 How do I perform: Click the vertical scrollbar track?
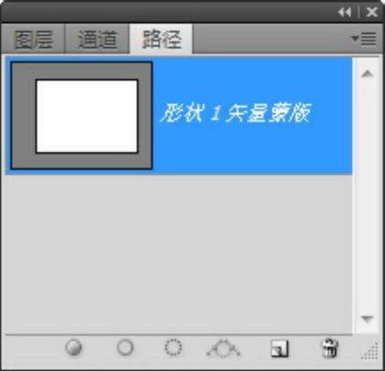pos(368,196)
